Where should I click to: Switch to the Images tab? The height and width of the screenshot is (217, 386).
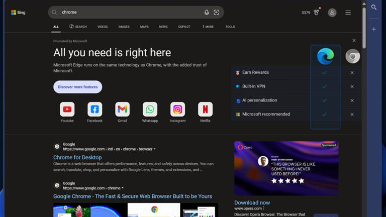pos(124,27)
